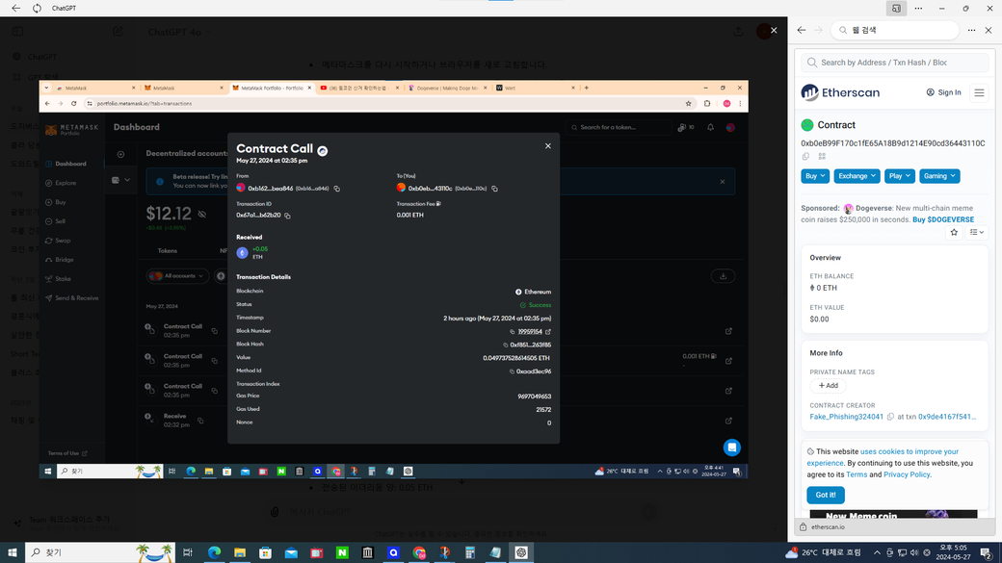The width and height of the screenshot is (1002, 563).
Task: Refresh the ChatGPT app page
Action: [37, 8]
